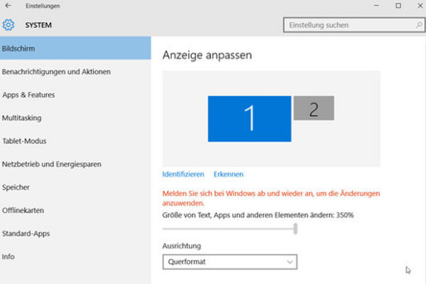This screenshot has height=284, width=426.
Task: Open Benachrichtigungen und Aktionen
Action: tap(75, 72)
